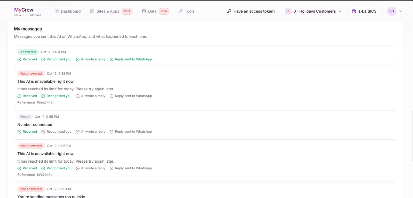Click Received check icon in 9:55 PM Noted message

[x=19, y=132]
